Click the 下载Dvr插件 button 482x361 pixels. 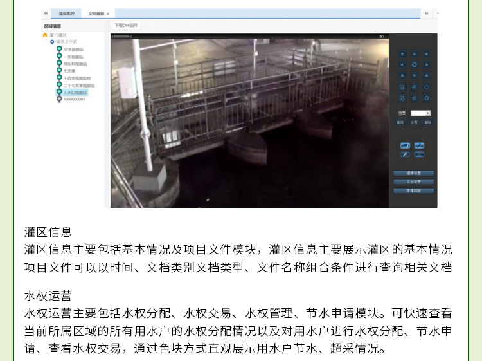pyautogui.click(x=127, y=25)
